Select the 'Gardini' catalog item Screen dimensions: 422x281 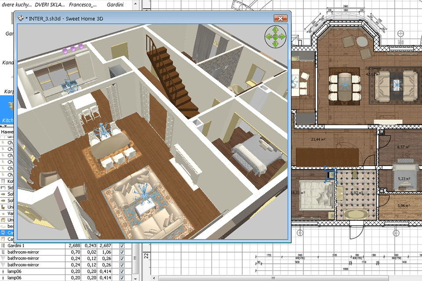[x=115, y=4]
